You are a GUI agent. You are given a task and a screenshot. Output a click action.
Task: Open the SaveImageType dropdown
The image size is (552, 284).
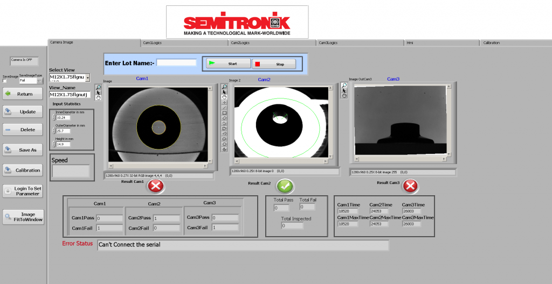[39, 81]
